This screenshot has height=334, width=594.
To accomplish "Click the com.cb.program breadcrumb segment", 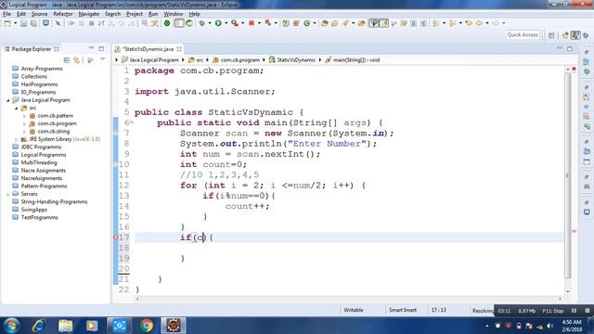I will 236,59.
